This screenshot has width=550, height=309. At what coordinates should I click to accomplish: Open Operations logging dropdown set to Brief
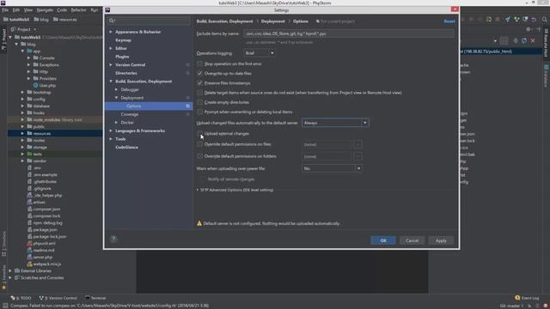point(260,53)
